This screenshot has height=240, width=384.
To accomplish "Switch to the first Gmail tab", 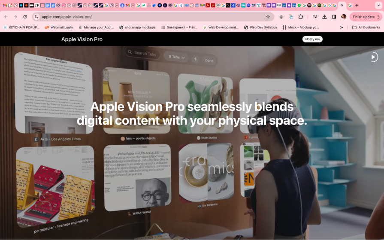I will (4, 5).
